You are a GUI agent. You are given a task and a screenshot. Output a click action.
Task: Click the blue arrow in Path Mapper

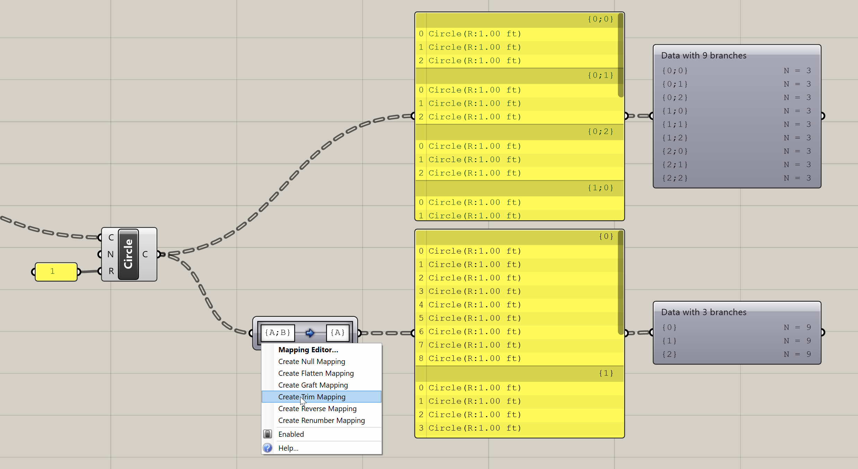point(310,333)
